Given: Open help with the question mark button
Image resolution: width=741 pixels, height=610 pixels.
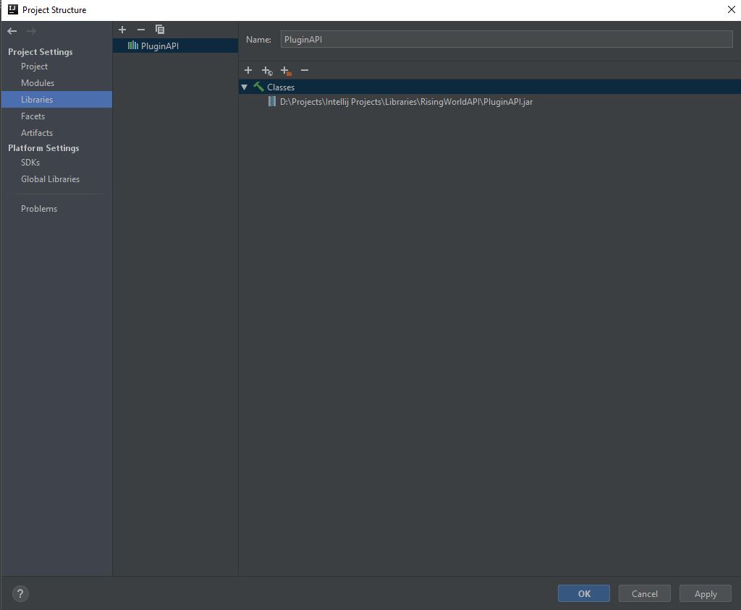Looking at the screenshot, I should [x=20, y=594].
